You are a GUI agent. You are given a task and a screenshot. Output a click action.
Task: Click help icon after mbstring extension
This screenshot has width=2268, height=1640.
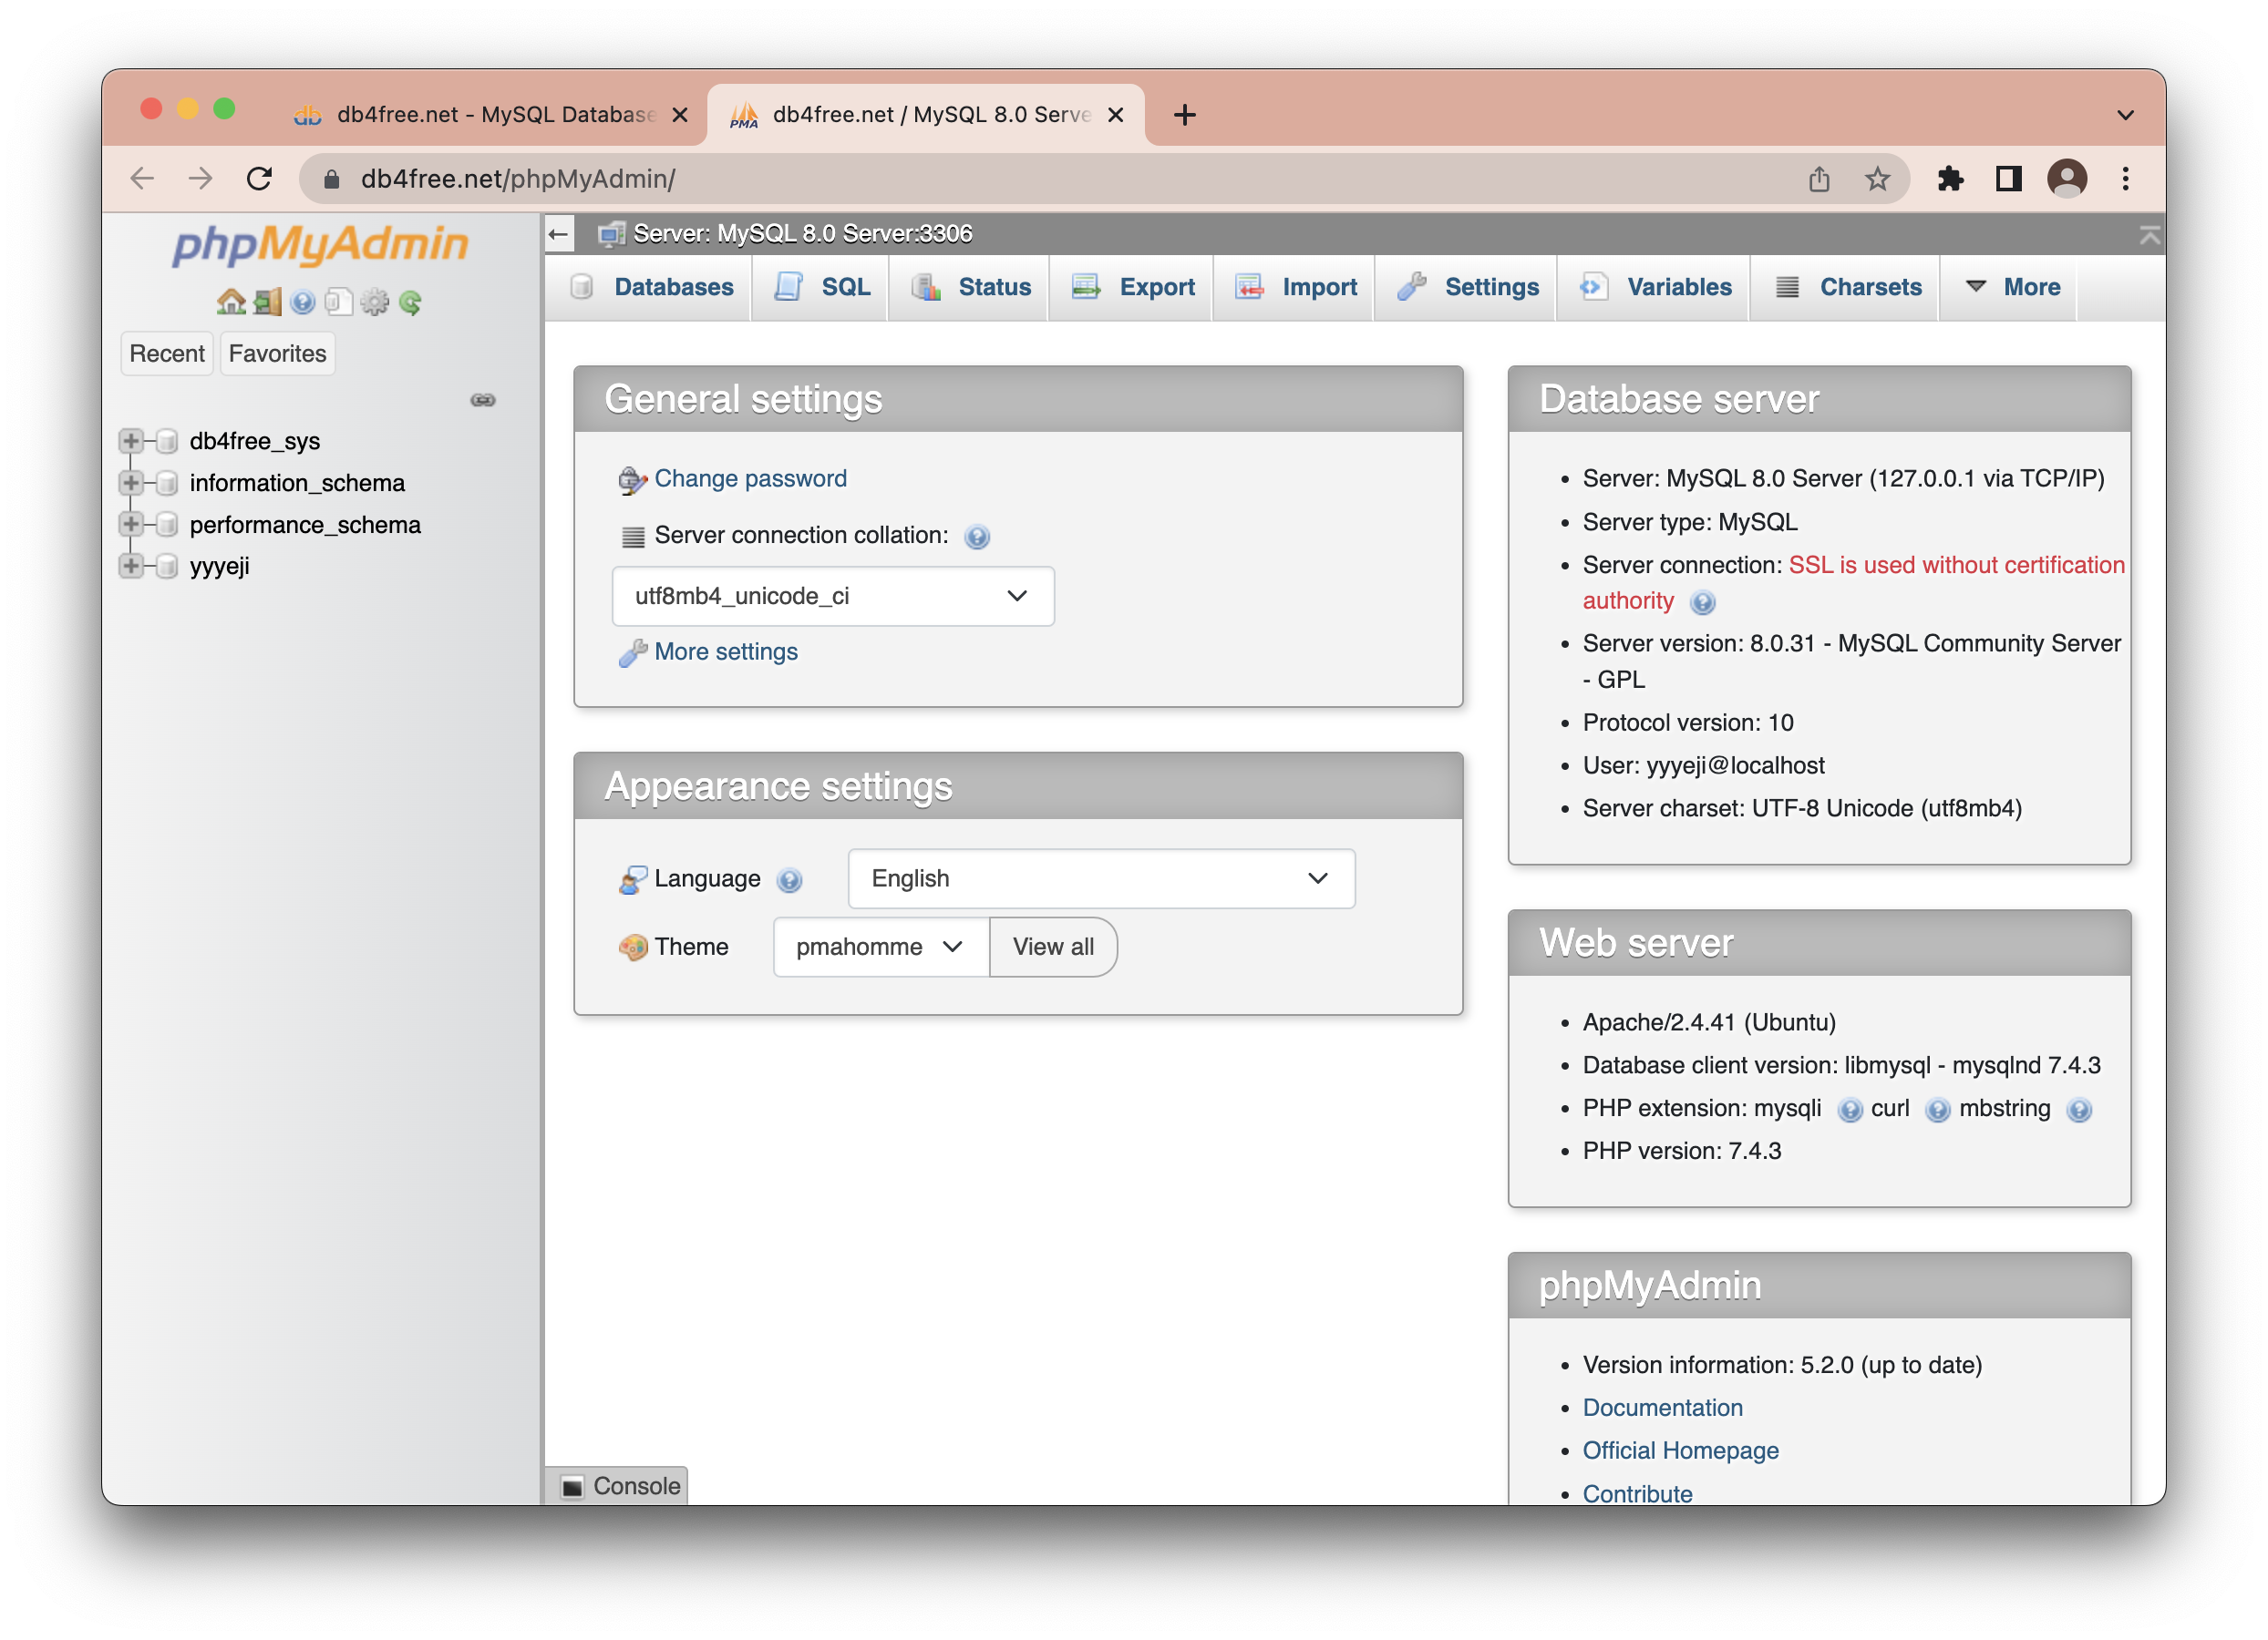tap(2079, 1110)
